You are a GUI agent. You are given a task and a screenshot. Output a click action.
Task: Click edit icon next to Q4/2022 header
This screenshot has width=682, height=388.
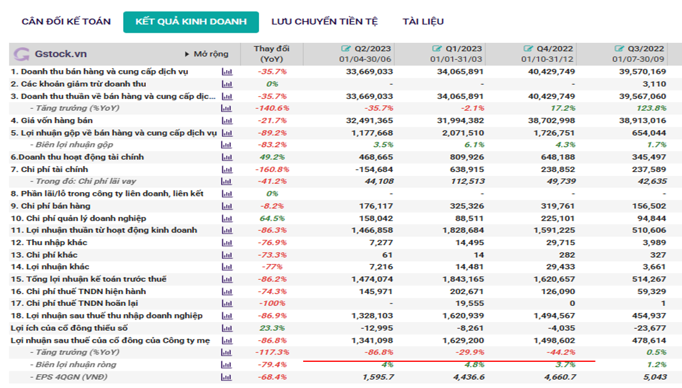528,48
